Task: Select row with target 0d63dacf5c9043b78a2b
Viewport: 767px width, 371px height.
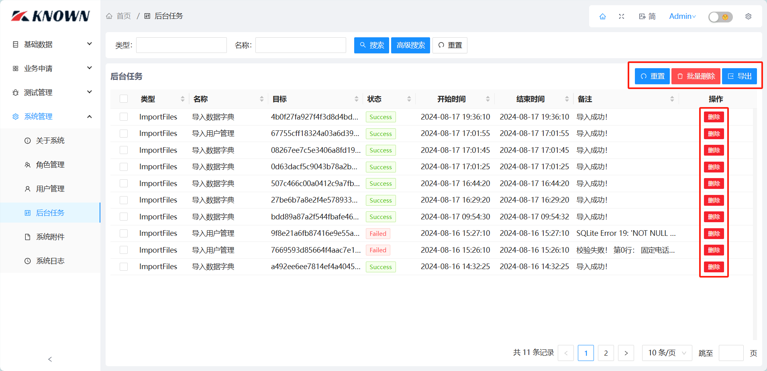Action: coord(124,167)
